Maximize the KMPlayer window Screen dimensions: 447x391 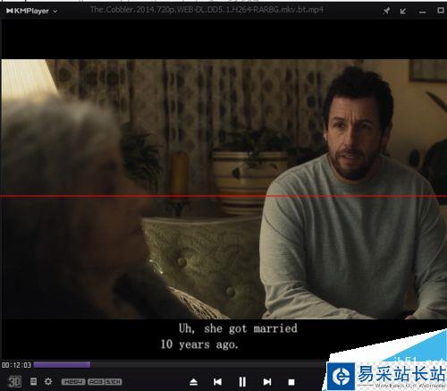(440, 11)
